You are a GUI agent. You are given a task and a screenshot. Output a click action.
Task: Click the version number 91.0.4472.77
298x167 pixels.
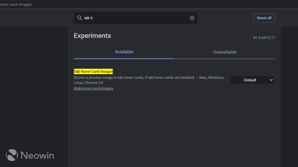point(264,37)
